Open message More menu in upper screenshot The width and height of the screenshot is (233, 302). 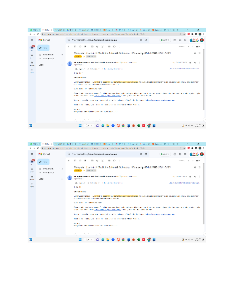click(x=199, y=62)
